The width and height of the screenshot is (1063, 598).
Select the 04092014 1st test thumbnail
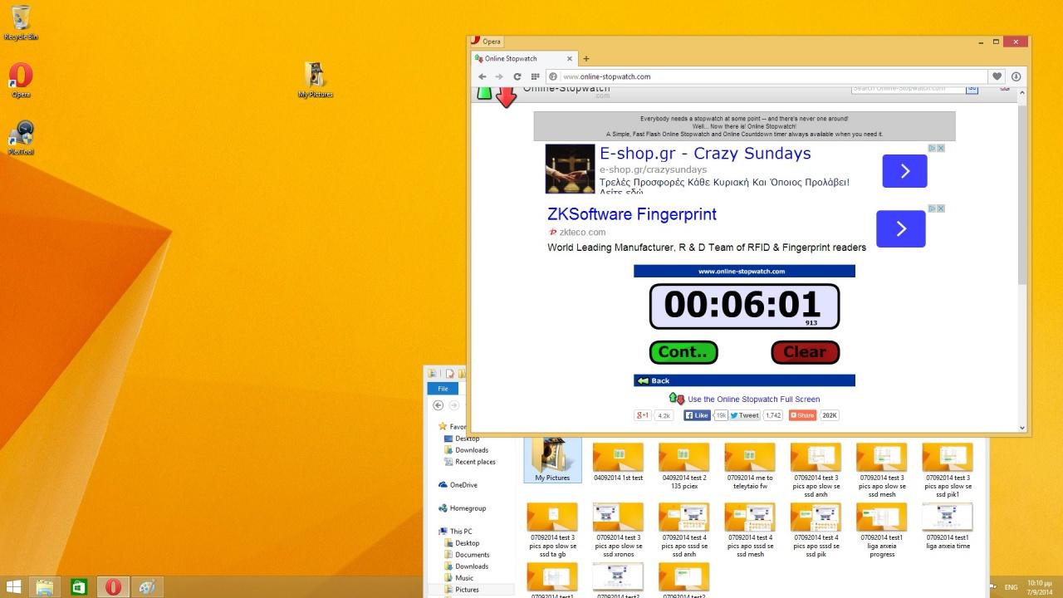click(x=618, y=462)
